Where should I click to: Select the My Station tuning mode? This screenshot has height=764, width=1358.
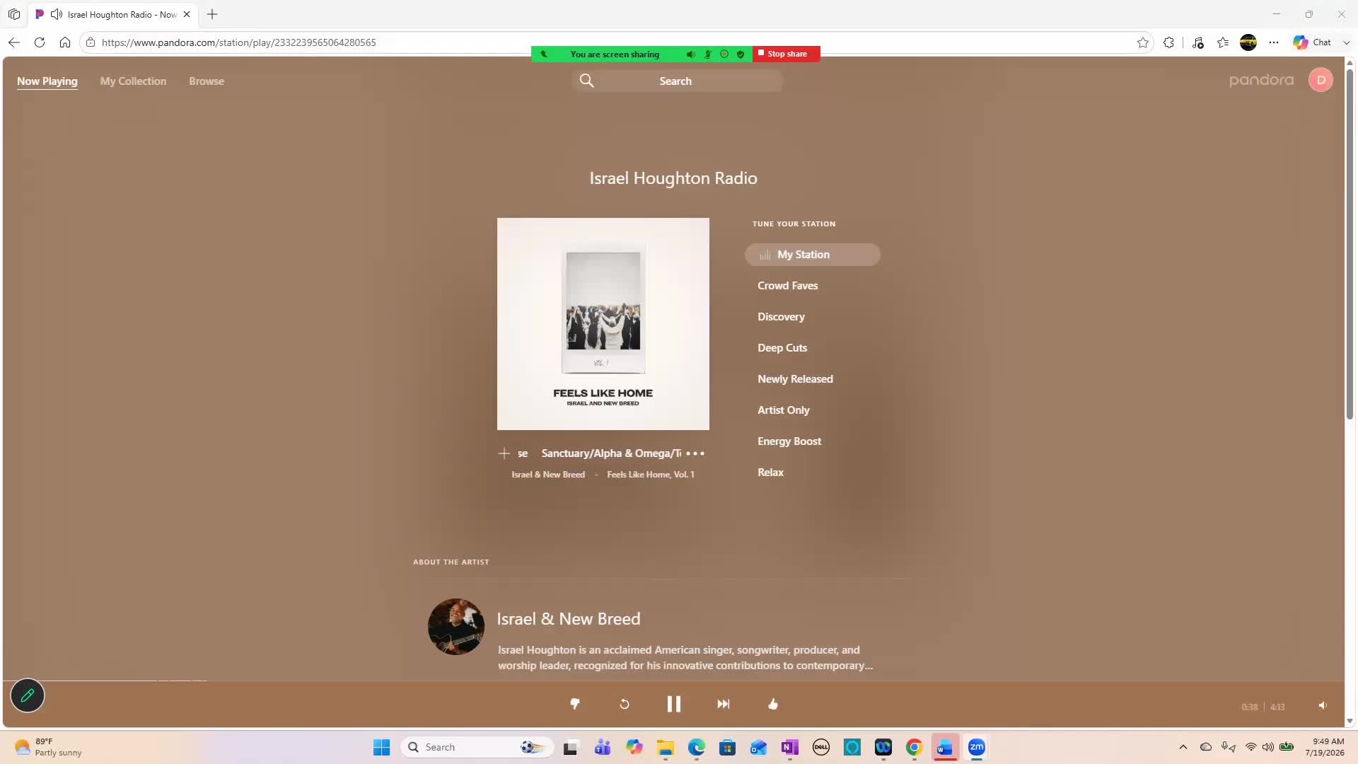(812, 255)
